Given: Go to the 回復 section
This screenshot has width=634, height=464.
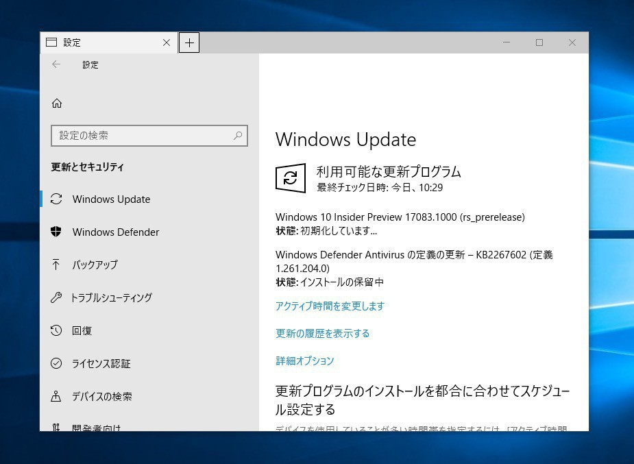Looking at the screenshot, I should click(x=82, y=330).
